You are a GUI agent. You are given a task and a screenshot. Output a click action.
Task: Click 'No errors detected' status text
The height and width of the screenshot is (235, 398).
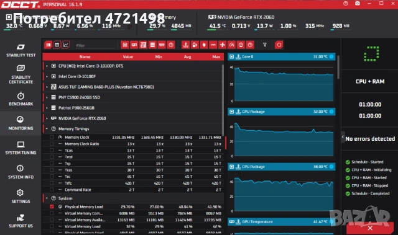click(370, 139)
